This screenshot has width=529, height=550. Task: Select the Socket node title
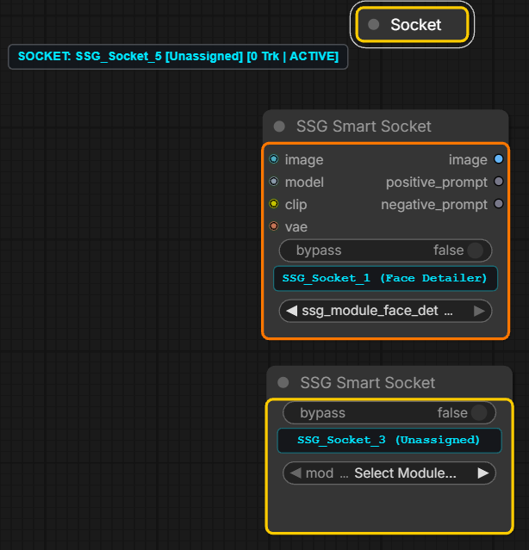(415, 25)
